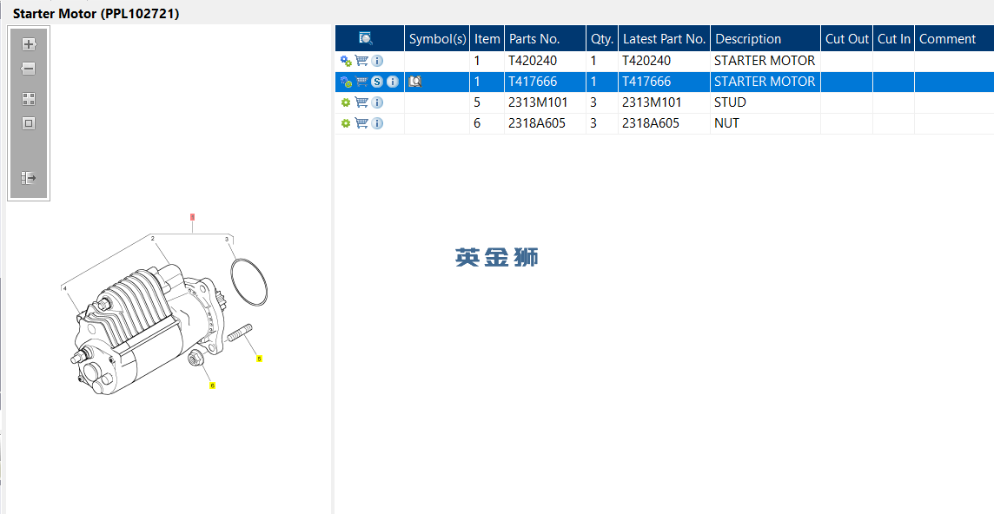Add STUD 2313M101 to cart
The width and height of the screenshot is (994, 514).
[x=361, y=102]
